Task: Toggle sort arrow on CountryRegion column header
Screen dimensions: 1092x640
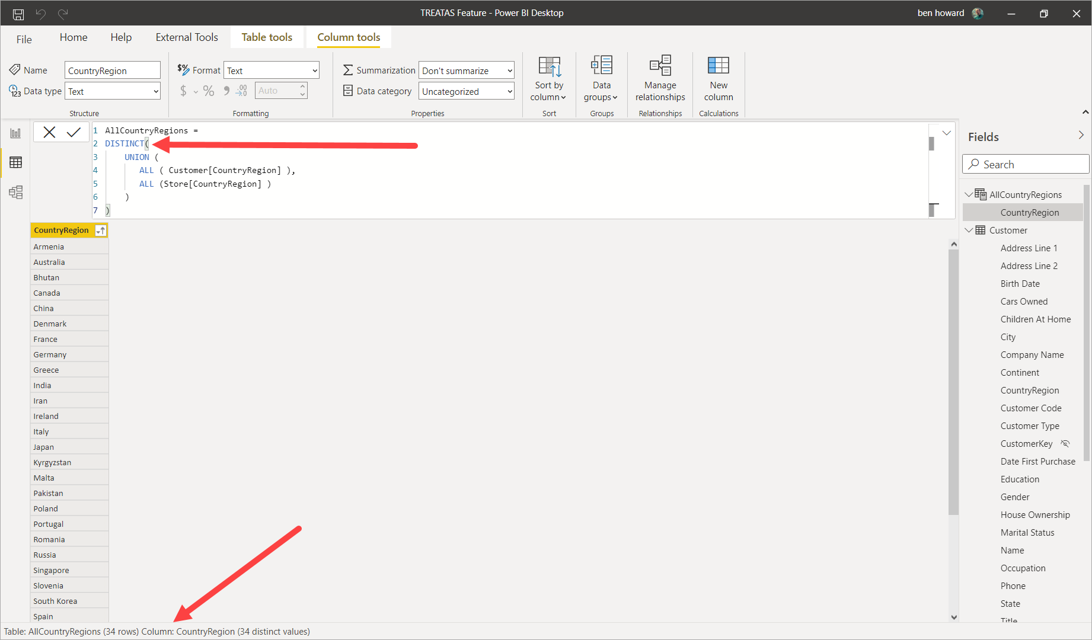Action: (x=101, y=231)
